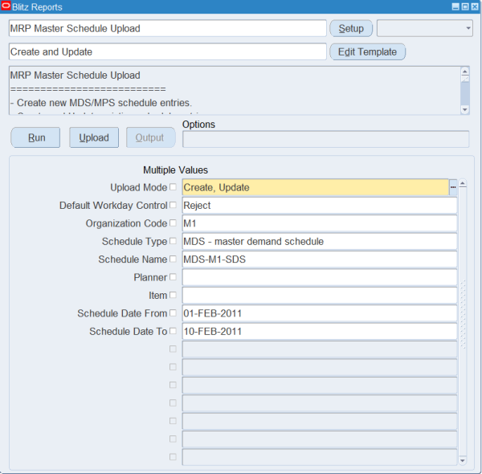
Task: Minimize the Blitz Reports window
Action: 455,6
